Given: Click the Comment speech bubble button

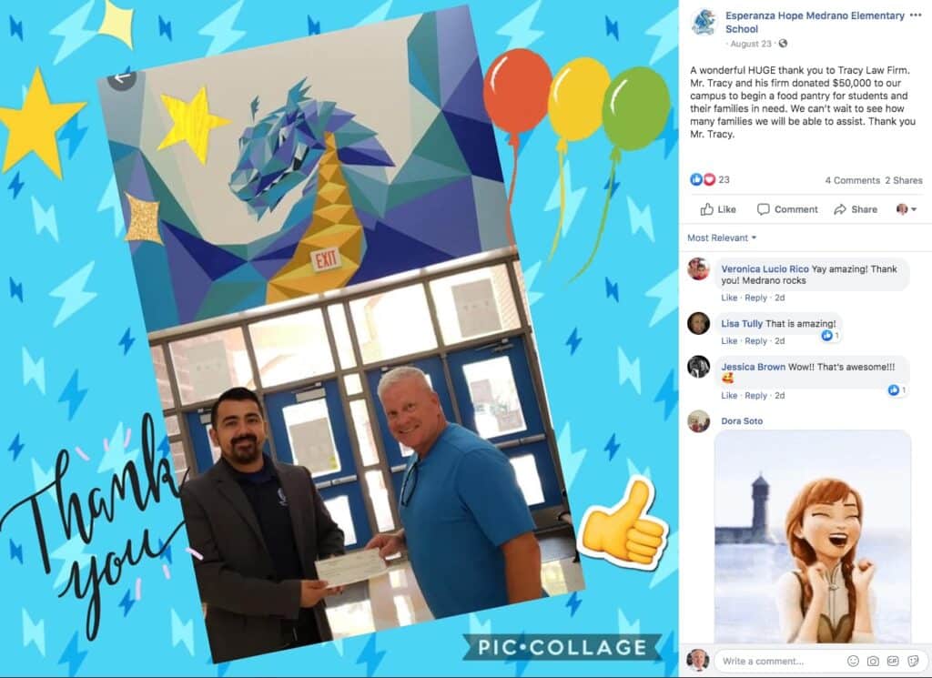Looking at the screenshot, I should click(787, 209).
